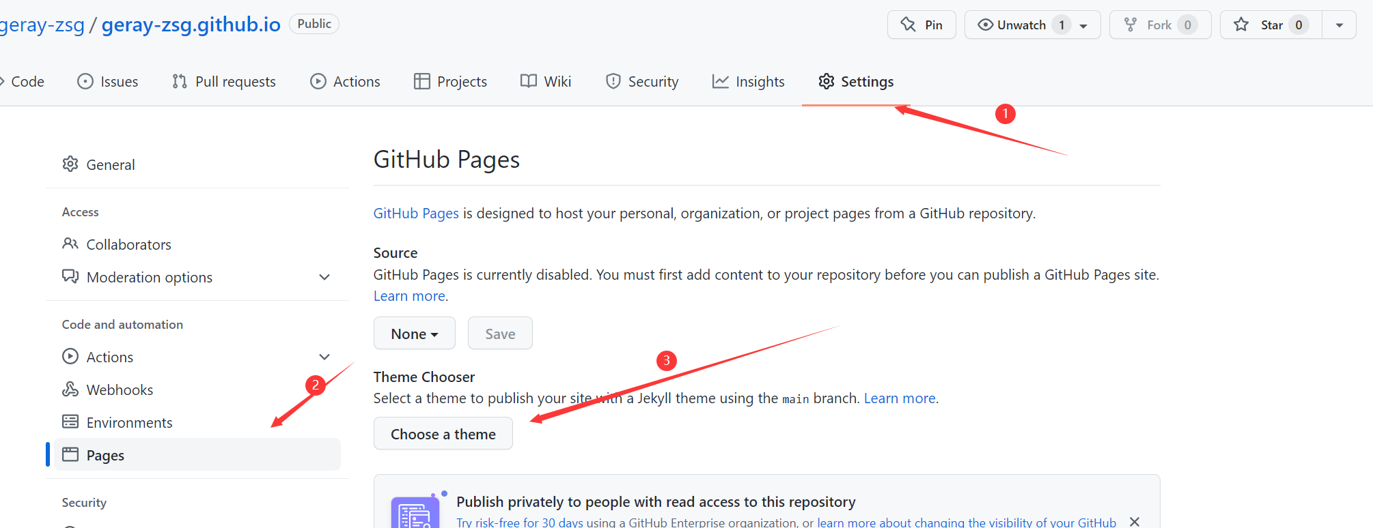Expand the Moderation options chevron
The height and width of the screenshot is (528, 1373).
pos(324,277)
